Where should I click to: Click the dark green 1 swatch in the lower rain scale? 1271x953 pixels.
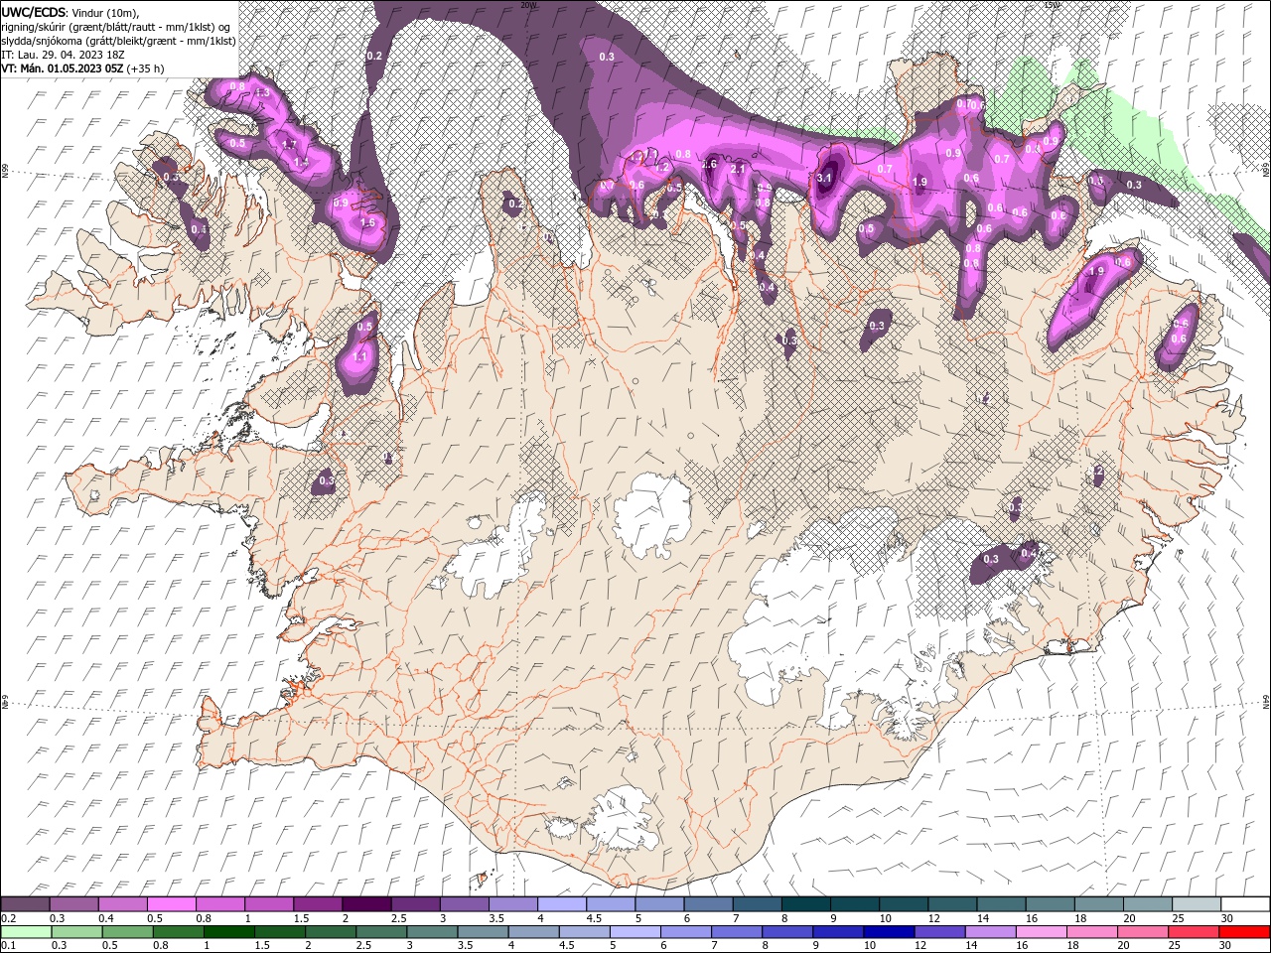point(228,932)
